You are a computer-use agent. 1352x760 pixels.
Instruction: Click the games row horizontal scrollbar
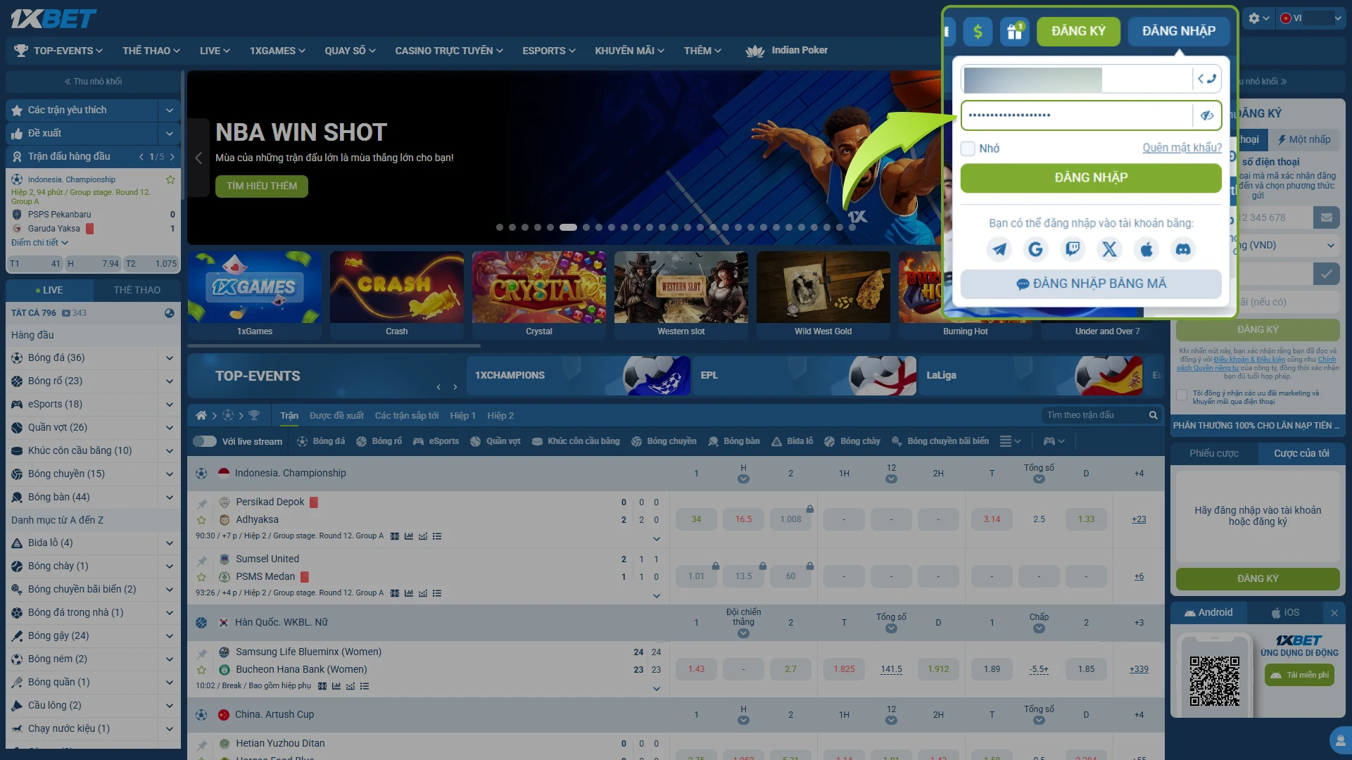(x=334, y=346)
